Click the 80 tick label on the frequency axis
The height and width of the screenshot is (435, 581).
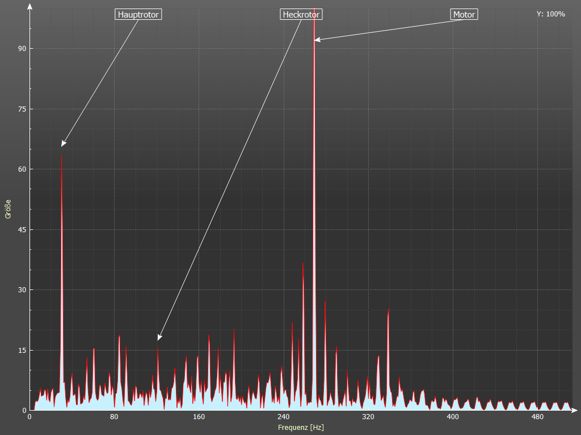(114, 417)
